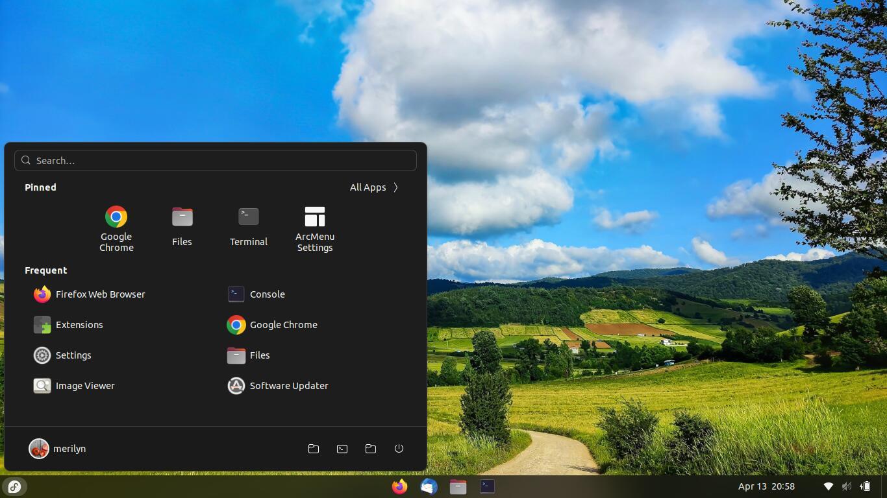
Task: Click the battery indicator in the system tray
Action: tap(866, 486)
